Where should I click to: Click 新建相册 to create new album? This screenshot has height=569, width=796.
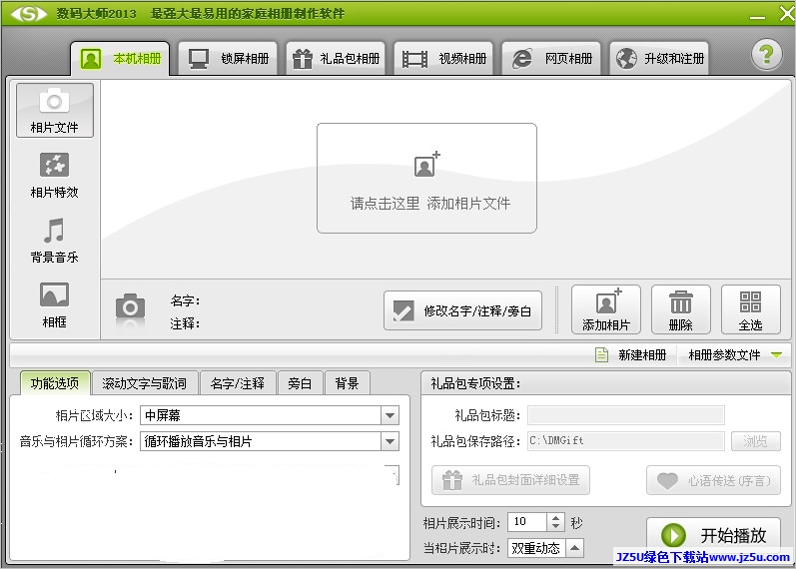(x=631, y=355)
